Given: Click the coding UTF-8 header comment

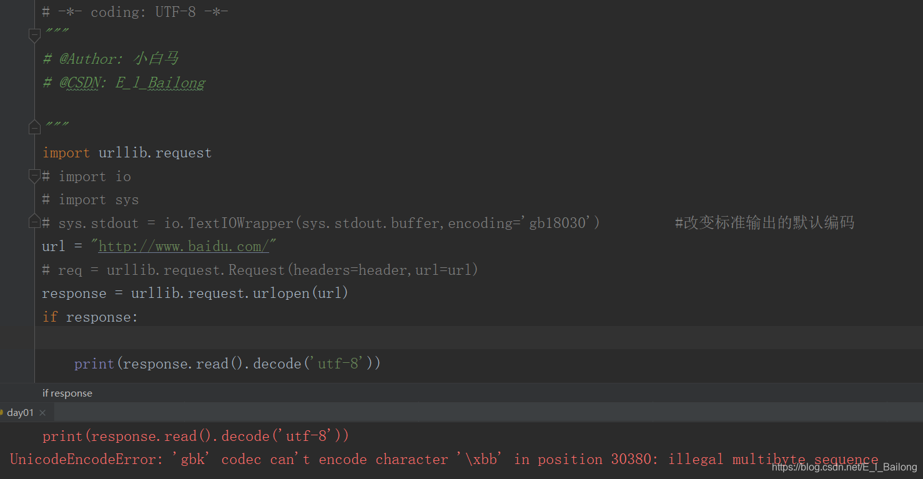Looking at the screenshot, I should (134, 11).
